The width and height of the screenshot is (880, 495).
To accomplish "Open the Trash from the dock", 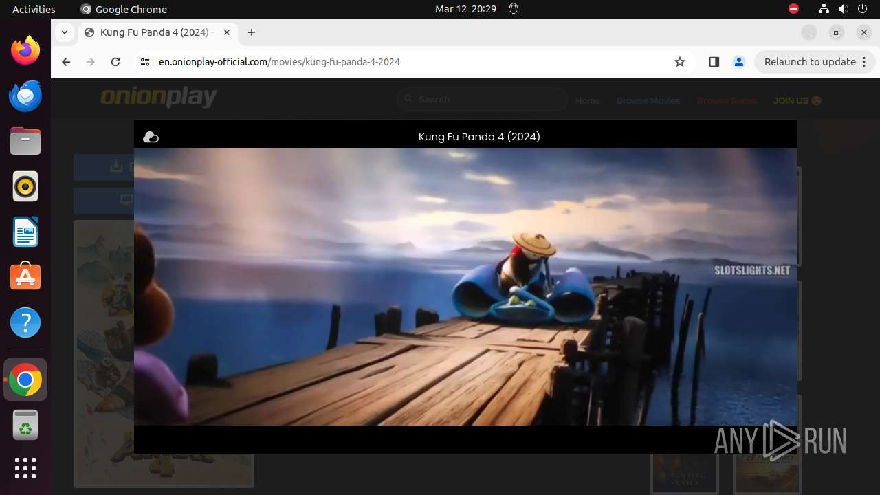I will pos(25,426).
